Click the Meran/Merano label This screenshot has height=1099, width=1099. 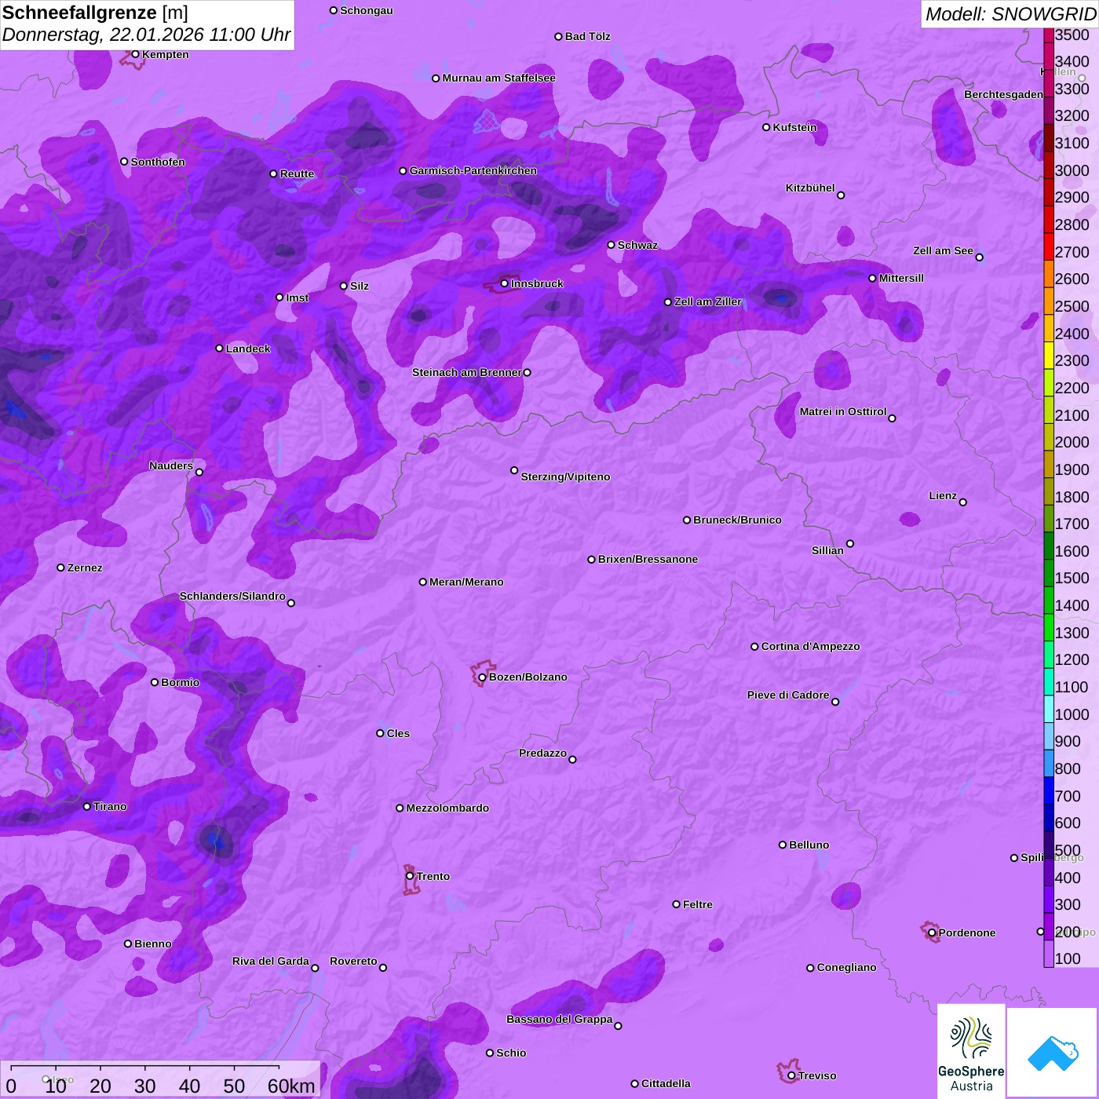pos(466,582)
